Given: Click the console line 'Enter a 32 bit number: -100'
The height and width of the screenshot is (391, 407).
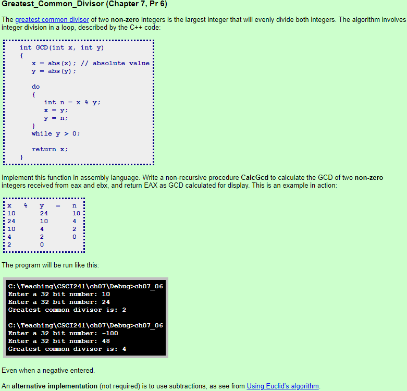Looking at the screenshot, I should pyautogui.click(x=63, y=333).
